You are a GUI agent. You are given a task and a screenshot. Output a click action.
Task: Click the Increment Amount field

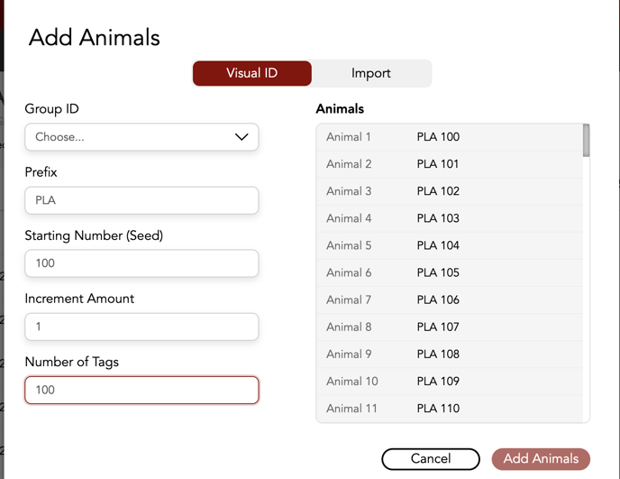pyautogui.click(x=141, y=327)
